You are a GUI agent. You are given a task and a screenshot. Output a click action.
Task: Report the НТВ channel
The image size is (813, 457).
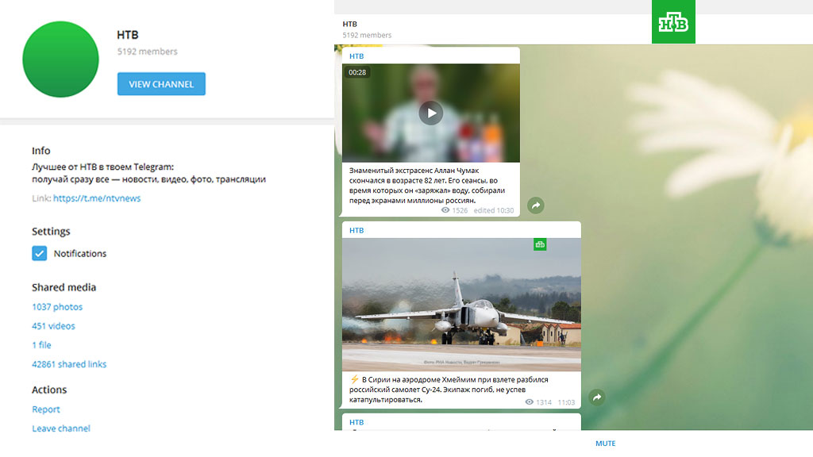pos(46,409)
